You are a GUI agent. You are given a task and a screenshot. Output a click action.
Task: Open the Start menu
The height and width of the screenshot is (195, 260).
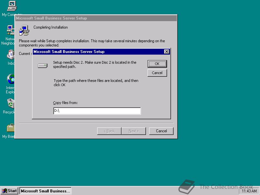click(x=9, y=191)
